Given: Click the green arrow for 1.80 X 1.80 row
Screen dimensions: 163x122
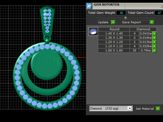Looking at the screenshot, I should point(155,50).
